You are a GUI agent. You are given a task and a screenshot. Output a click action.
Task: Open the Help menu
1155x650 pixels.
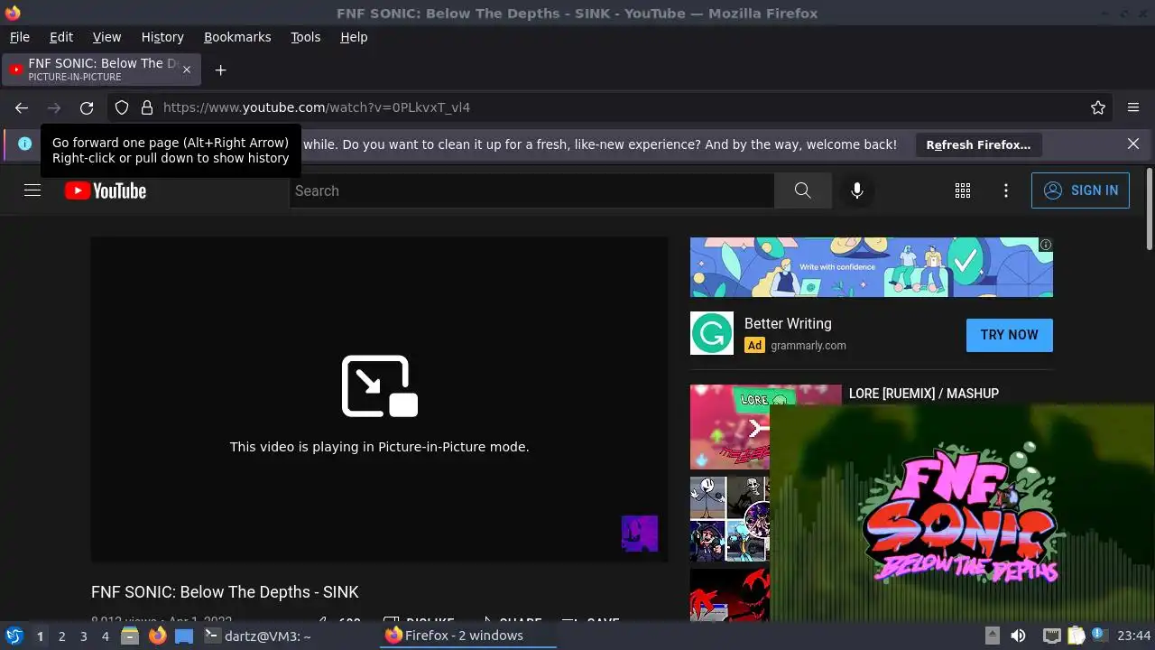(354, 37)
